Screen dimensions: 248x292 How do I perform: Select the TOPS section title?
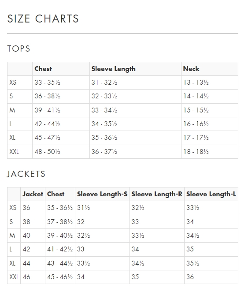click(x=19, y=49)
